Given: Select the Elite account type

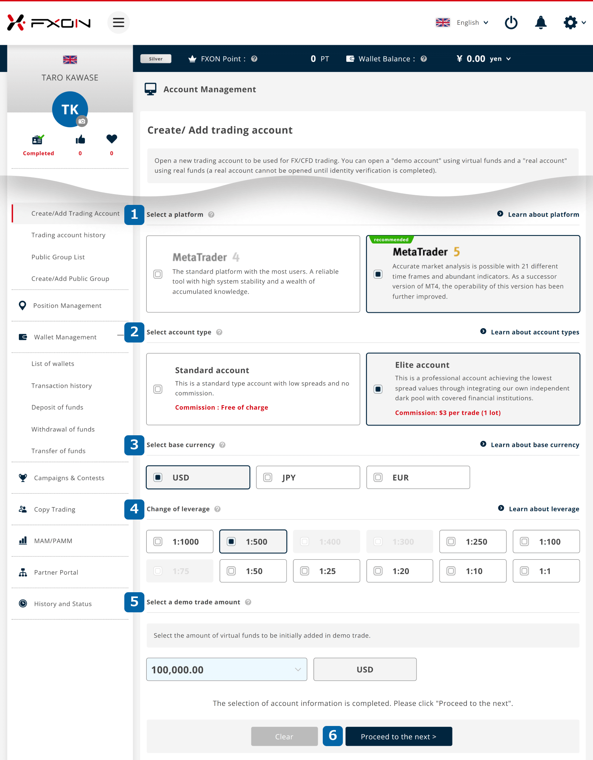Looking at the screenshot, I should pyautogui.click(x=473, y=389).
